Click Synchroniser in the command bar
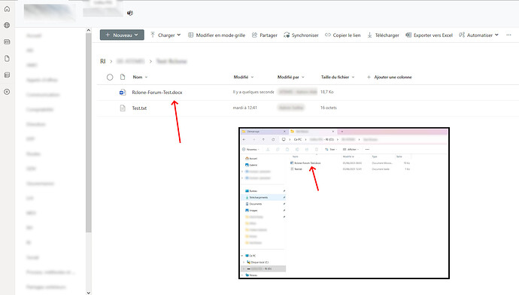The width and height of the screenshot is (519, 295). (x=301, y=35)
